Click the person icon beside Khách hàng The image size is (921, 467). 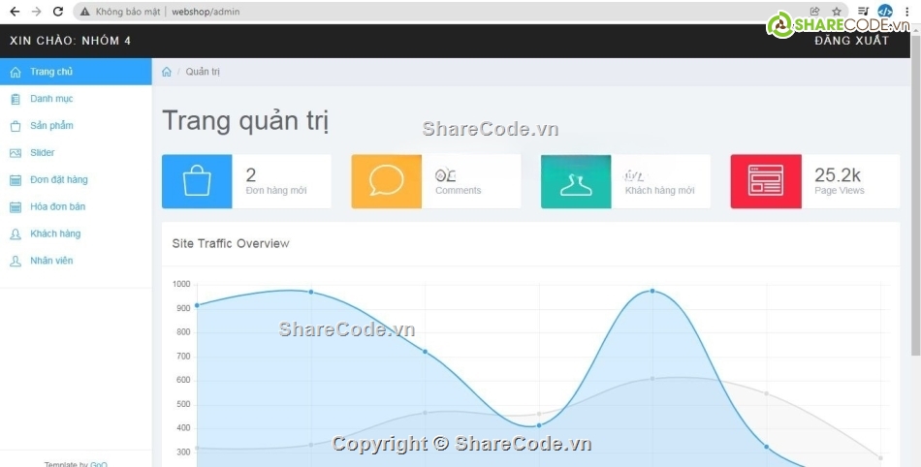16,234
